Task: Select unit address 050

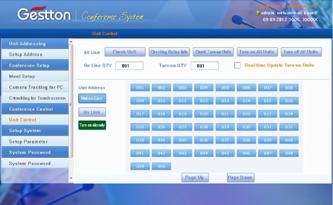Action: (161, 166)
